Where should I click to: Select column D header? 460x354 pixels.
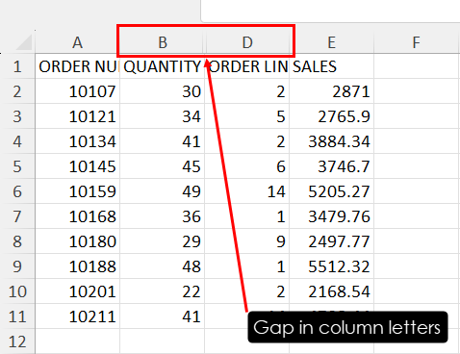coord(247,42)
